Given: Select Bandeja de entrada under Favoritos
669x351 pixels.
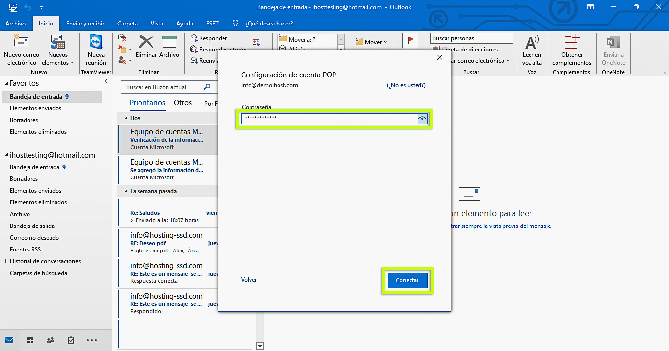Looking at the screenshot, I should pyautogui.click(x=51, y=97).
